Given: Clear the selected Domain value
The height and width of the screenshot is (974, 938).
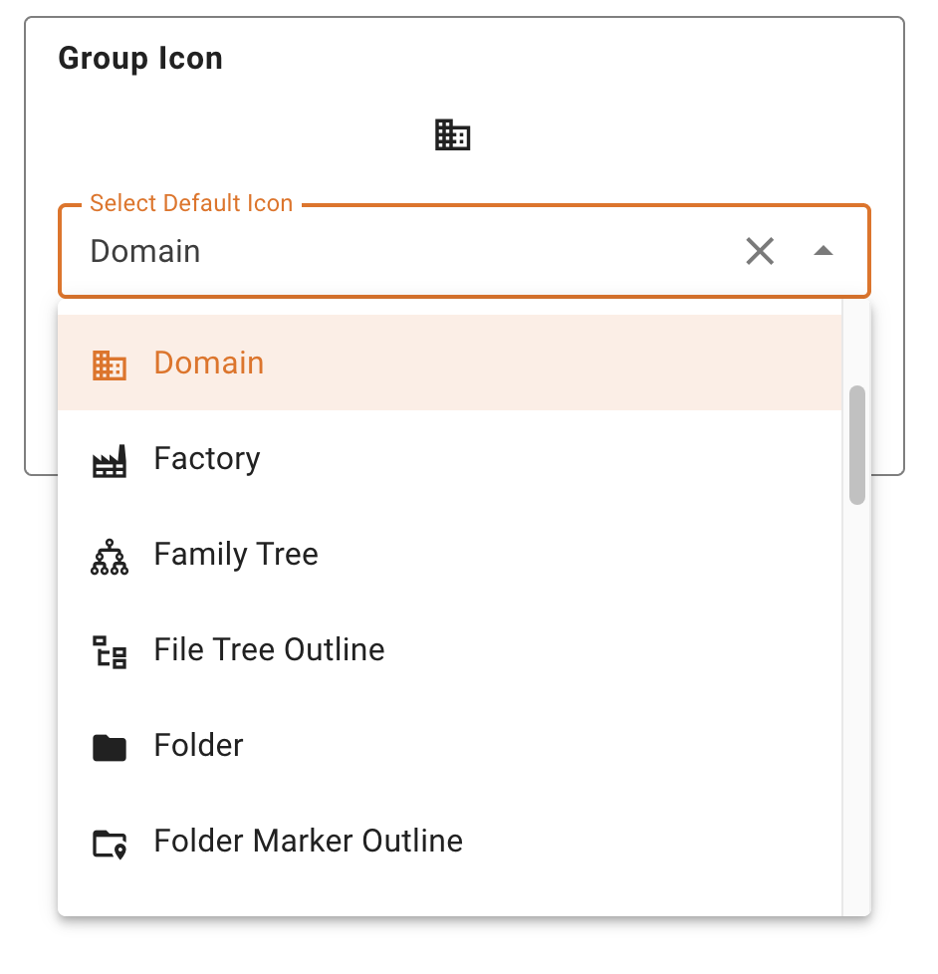Looking at the screenshot, I should point(760,251).
